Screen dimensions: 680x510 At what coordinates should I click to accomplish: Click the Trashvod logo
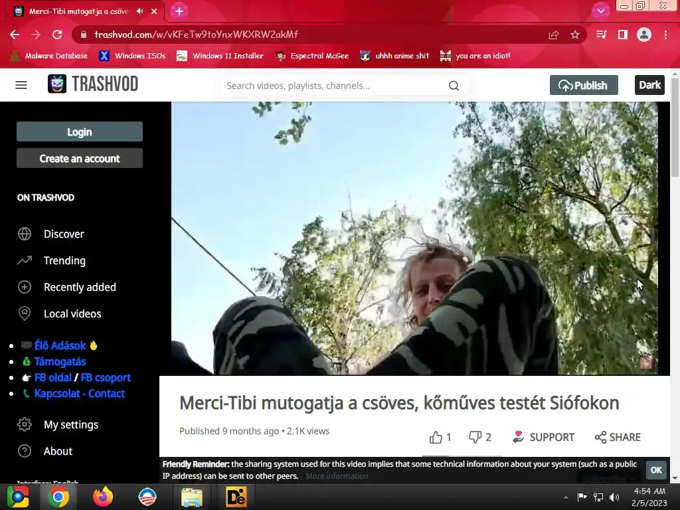pos(93,84)
